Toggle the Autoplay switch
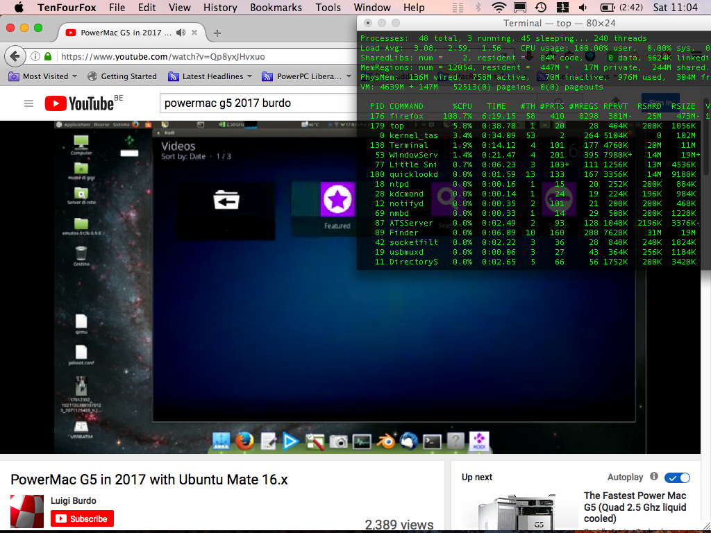Screen dimensions: 711x533 (x=677, y=477)
